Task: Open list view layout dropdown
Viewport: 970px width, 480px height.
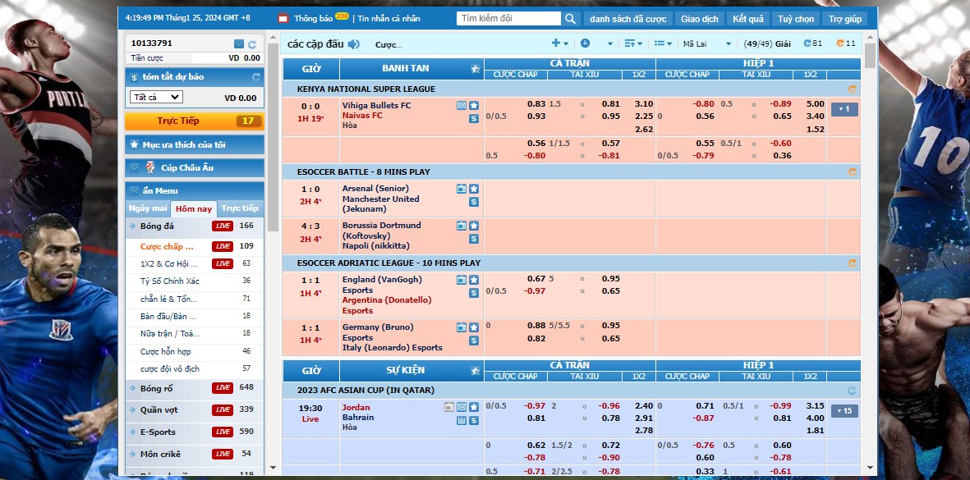Action: tap(663, 43)
